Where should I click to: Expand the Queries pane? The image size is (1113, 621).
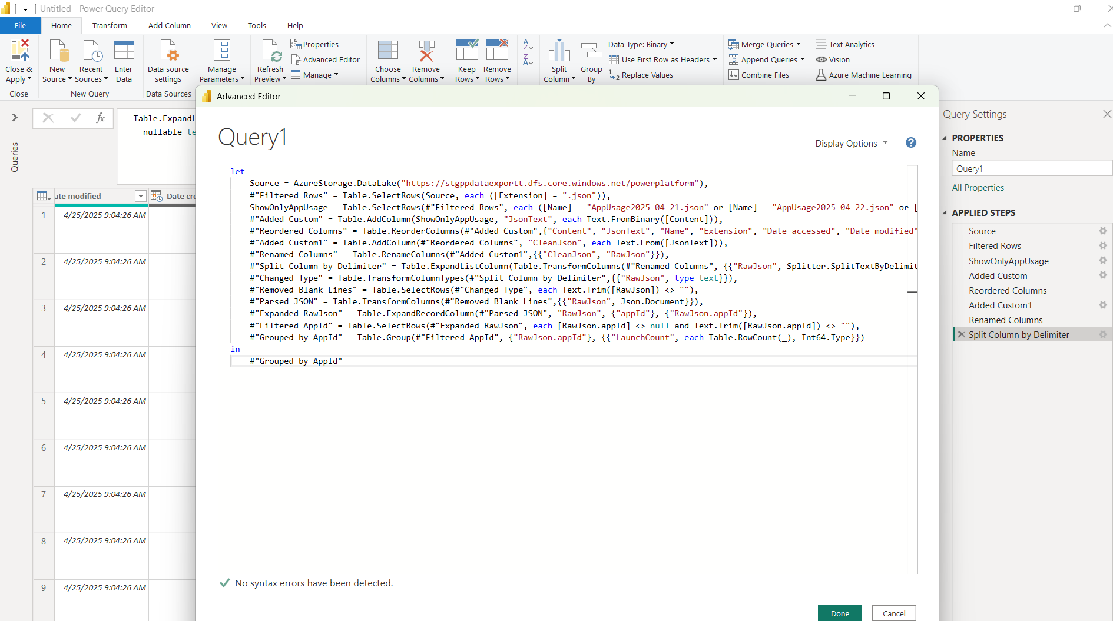click(15, 118)
